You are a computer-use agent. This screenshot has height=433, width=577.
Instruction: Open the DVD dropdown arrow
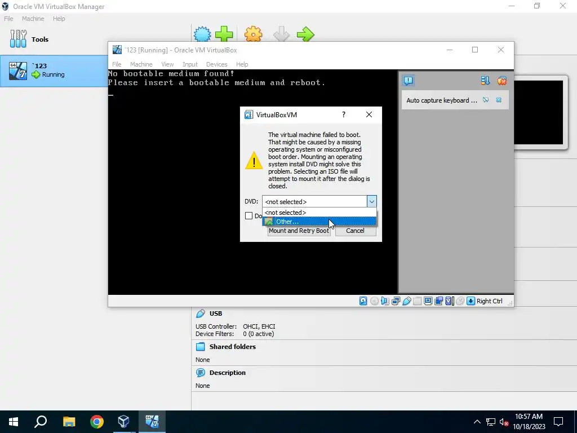click(372, 201)
